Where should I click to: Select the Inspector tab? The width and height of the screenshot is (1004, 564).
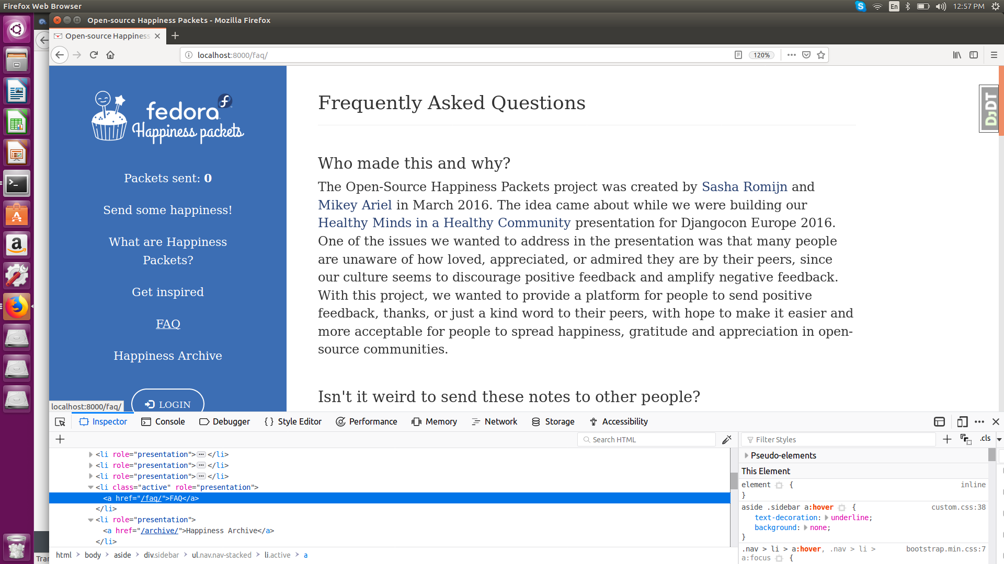pos(103,421)
